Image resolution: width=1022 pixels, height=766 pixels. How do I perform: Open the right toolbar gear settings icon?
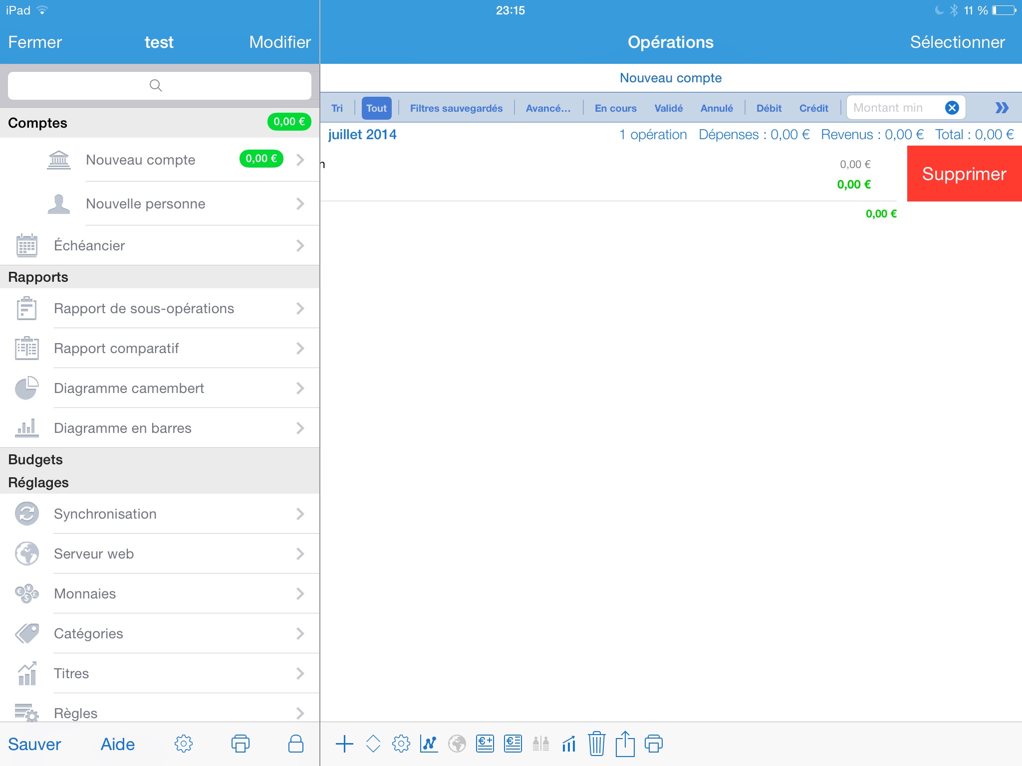tap(401, 744)
